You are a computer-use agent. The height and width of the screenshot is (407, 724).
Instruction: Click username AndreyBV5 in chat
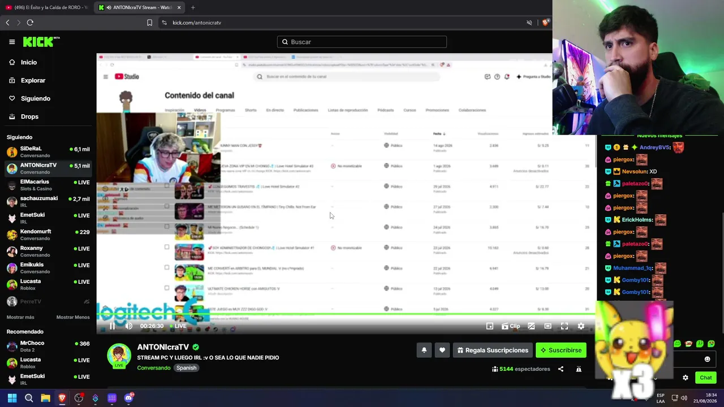tap(654, 148)
